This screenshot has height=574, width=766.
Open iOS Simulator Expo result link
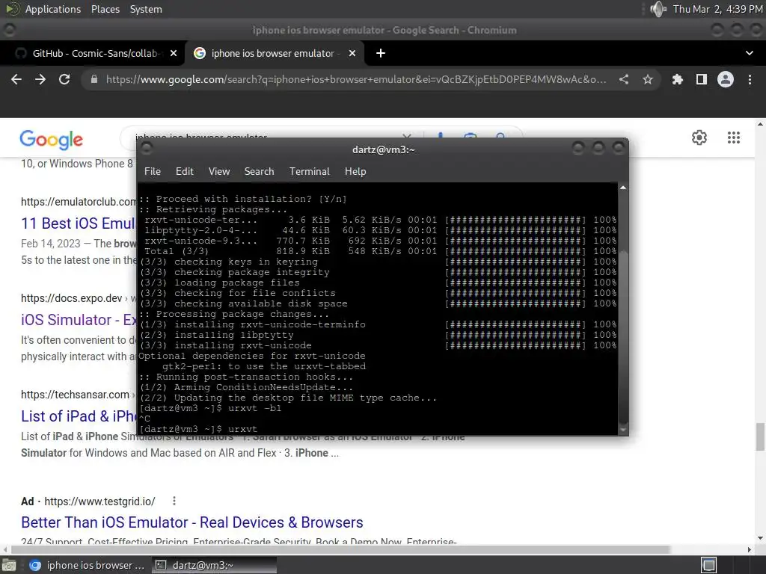pos(79,320)
